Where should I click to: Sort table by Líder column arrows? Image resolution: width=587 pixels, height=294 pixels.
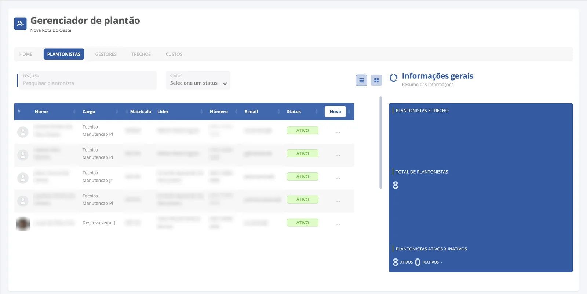tap(201, 112)
